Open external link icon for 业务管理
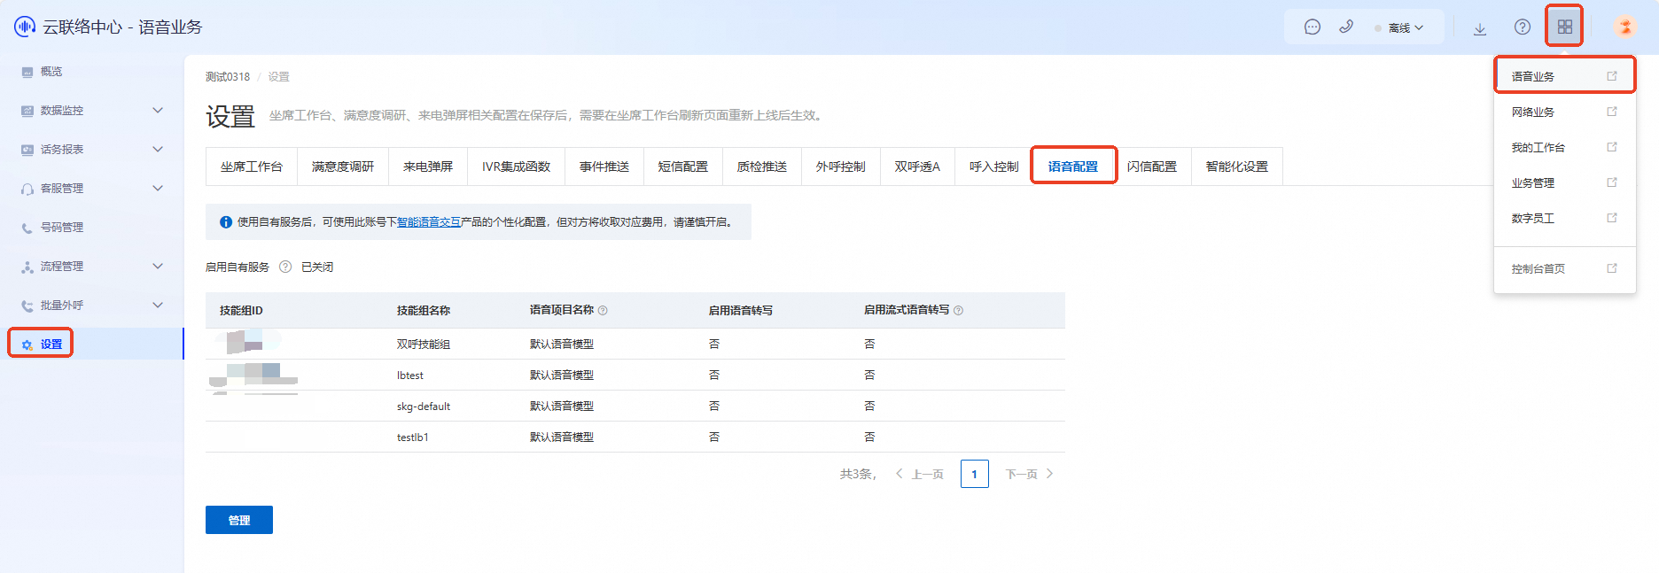Viewport: 1659px width, 573px height. click(1612, 182)
